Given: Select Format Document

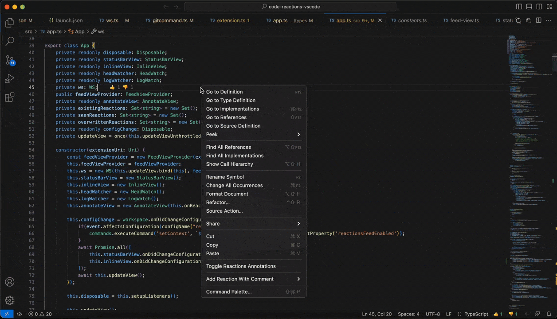Looking at the screenshot, I should (254, 194).
